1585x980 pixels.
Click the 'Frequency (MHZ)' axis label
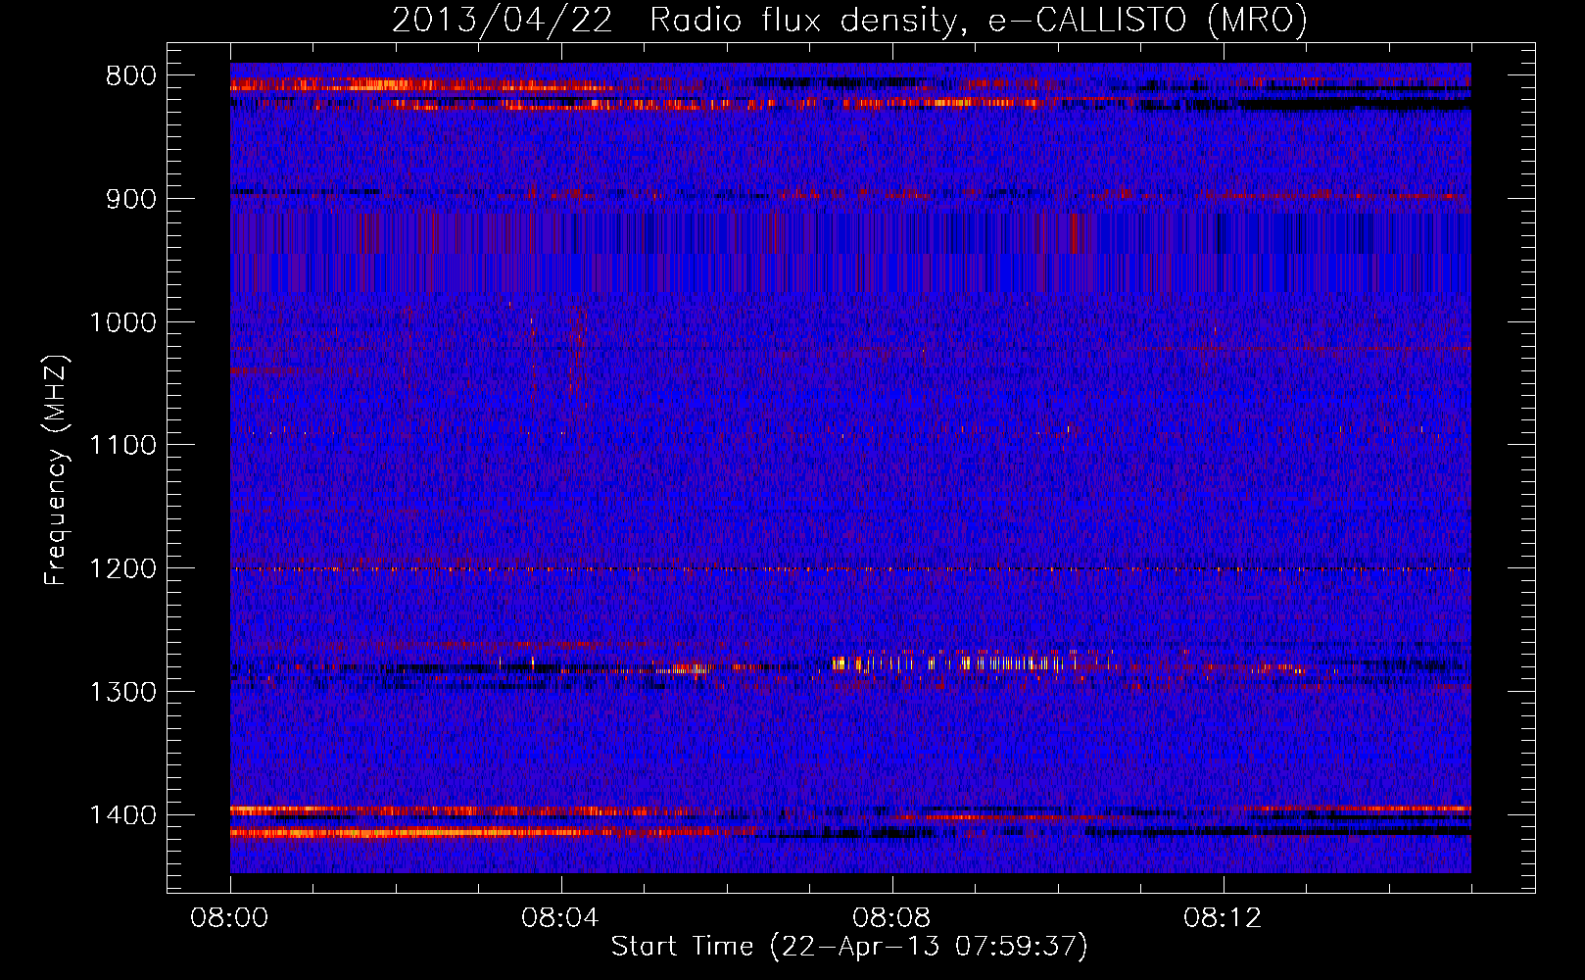click(56, 470)
